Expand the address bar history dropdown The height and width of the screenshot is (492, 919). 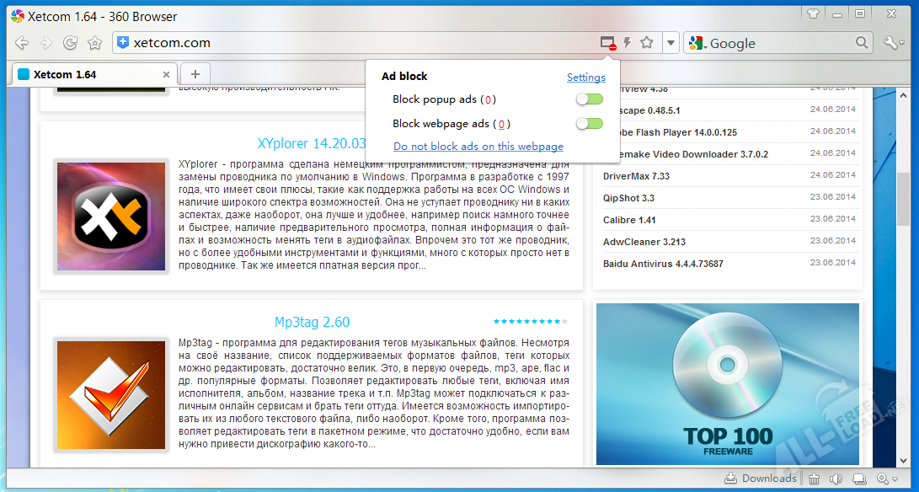click(671, 43)
